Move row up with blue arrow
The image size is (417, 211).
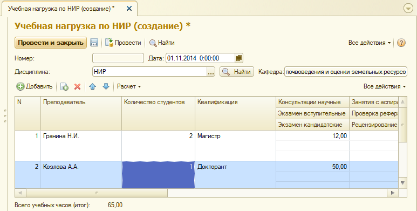(x=93, y=86)
